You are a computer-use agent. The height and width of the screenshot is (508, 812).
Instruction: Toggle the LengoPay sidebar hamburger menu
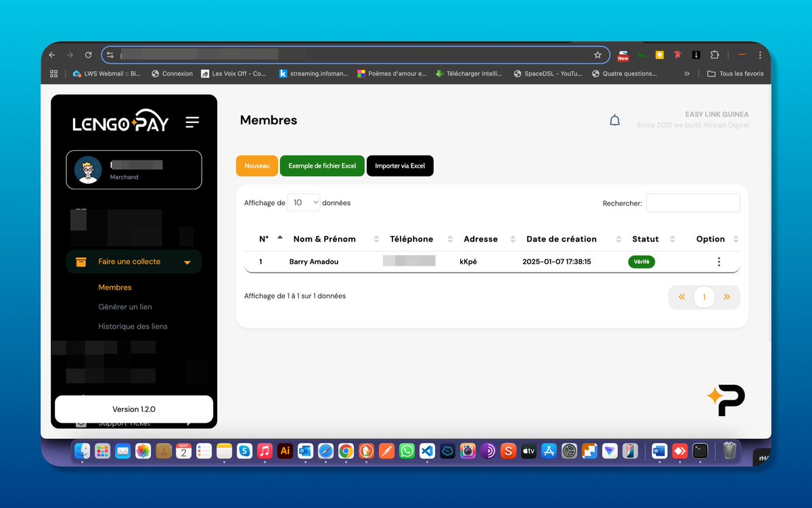[192, 122]
